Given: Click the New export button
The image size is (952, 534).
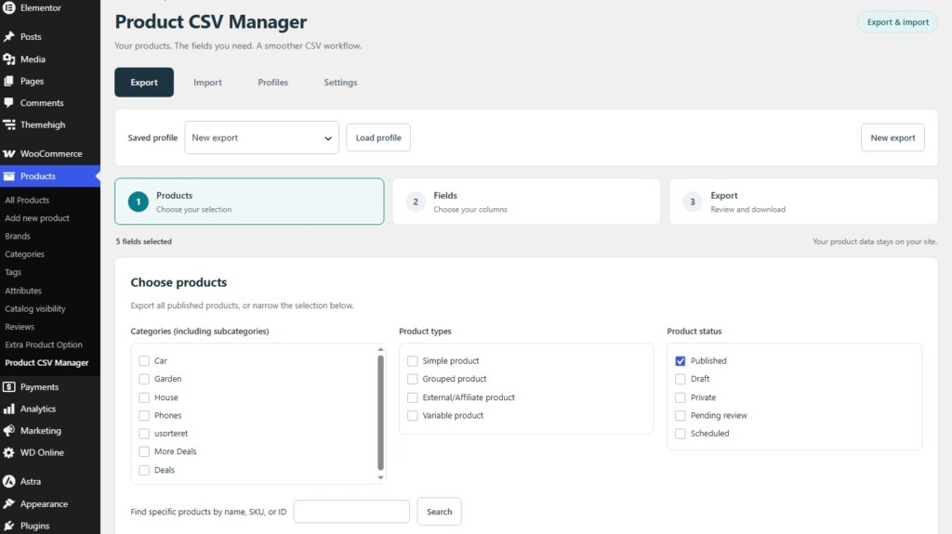Looking at the screenshot, I should (892, 137).
